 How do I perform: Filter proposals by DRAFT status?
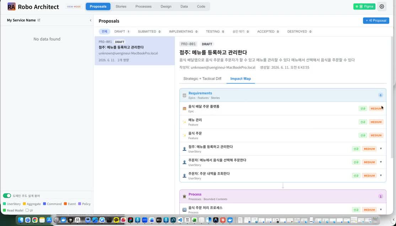122,32
